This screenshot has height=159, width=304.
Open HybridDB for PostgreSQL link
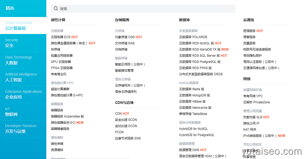(197, 135)
